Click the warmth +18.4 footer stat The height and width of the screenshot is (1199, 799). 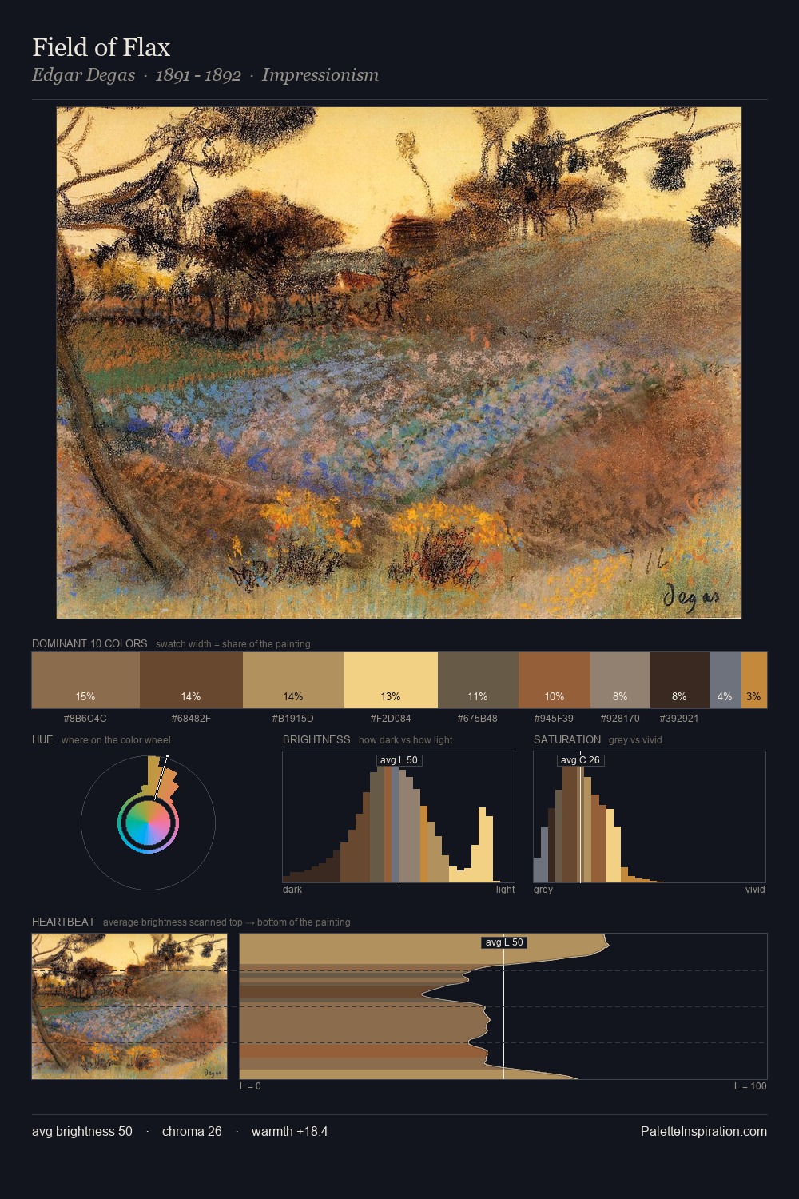(289, 1131)
